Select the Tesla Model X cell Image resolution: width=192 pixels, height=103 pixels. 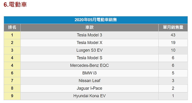coord(90,43)
